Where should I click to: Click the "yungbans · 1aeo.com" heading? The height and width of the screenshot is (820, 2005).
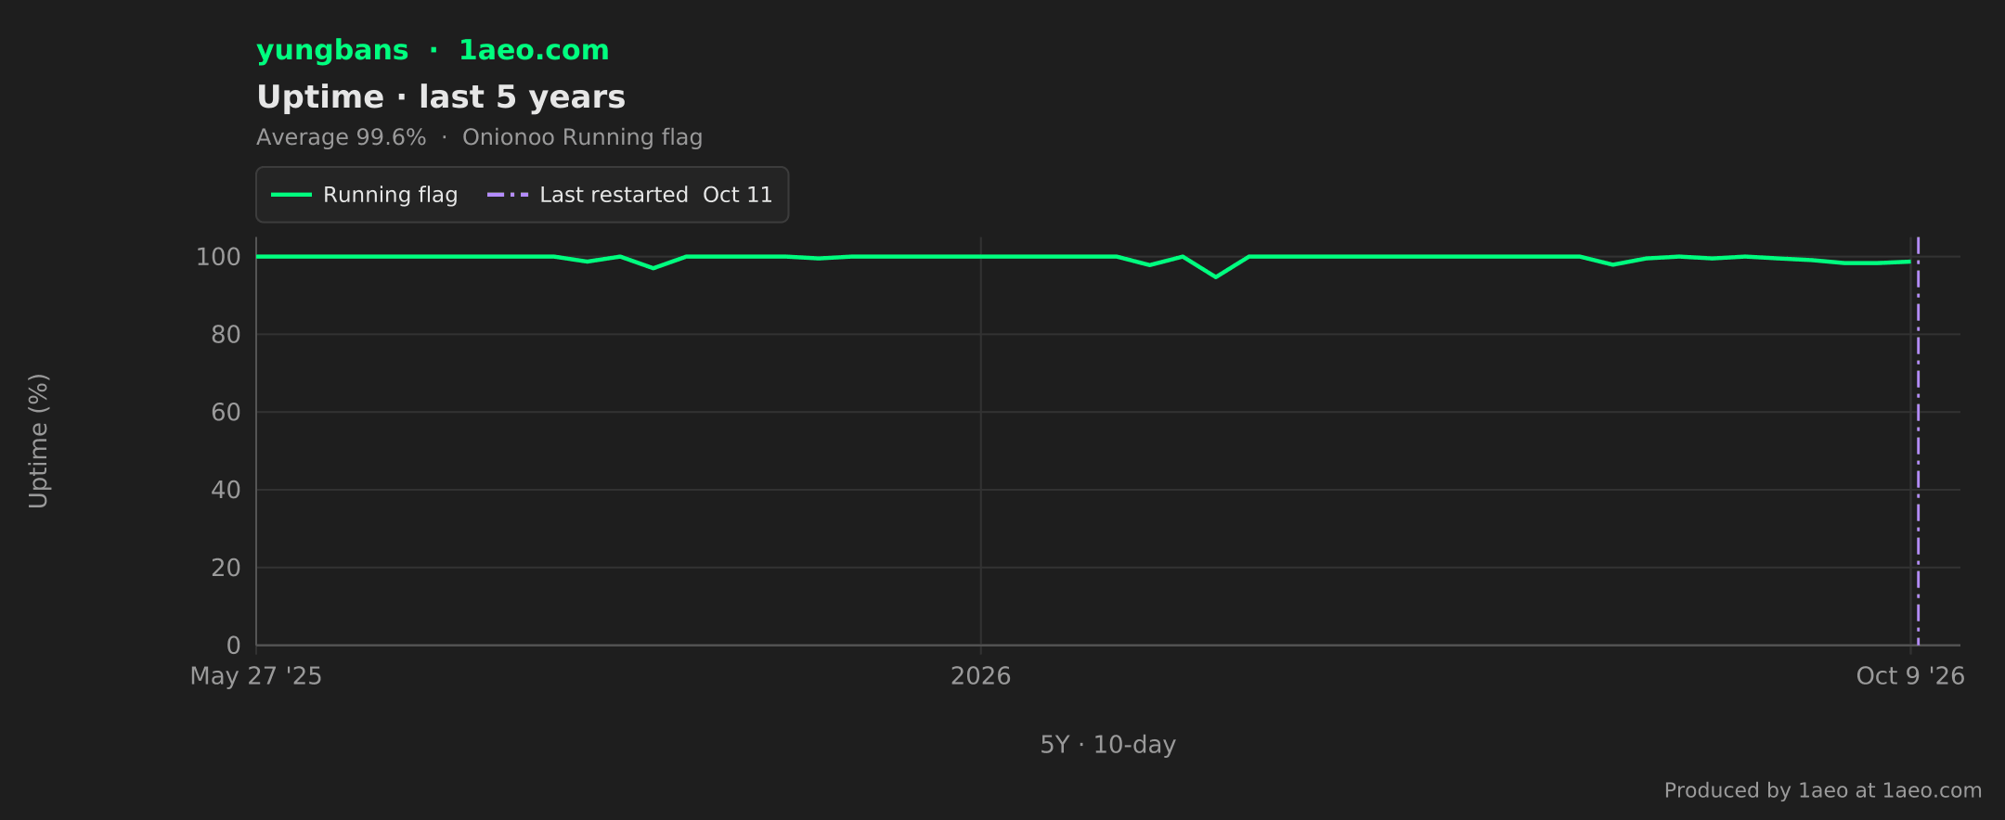pos(433,50)
